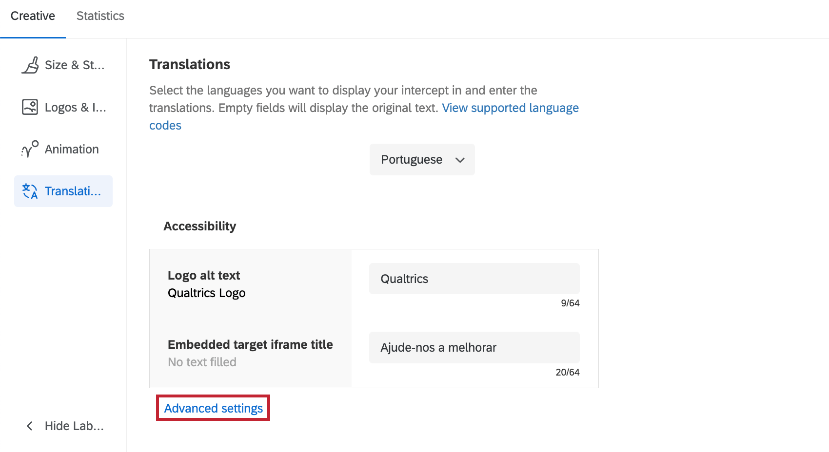Click the Translations sidebar label

tap(73, 191)
